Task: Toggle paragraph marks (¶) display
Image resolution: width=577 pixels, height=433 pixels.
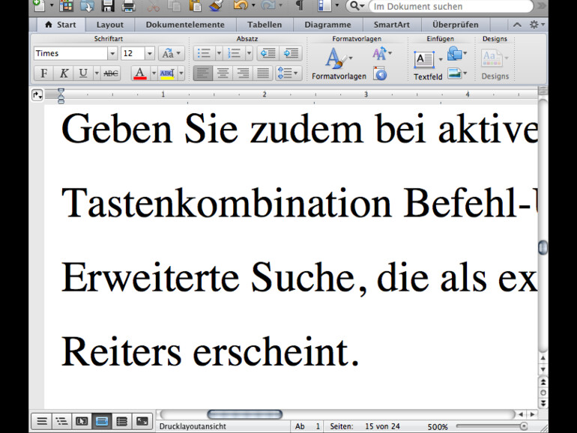Action: (300, 5)
